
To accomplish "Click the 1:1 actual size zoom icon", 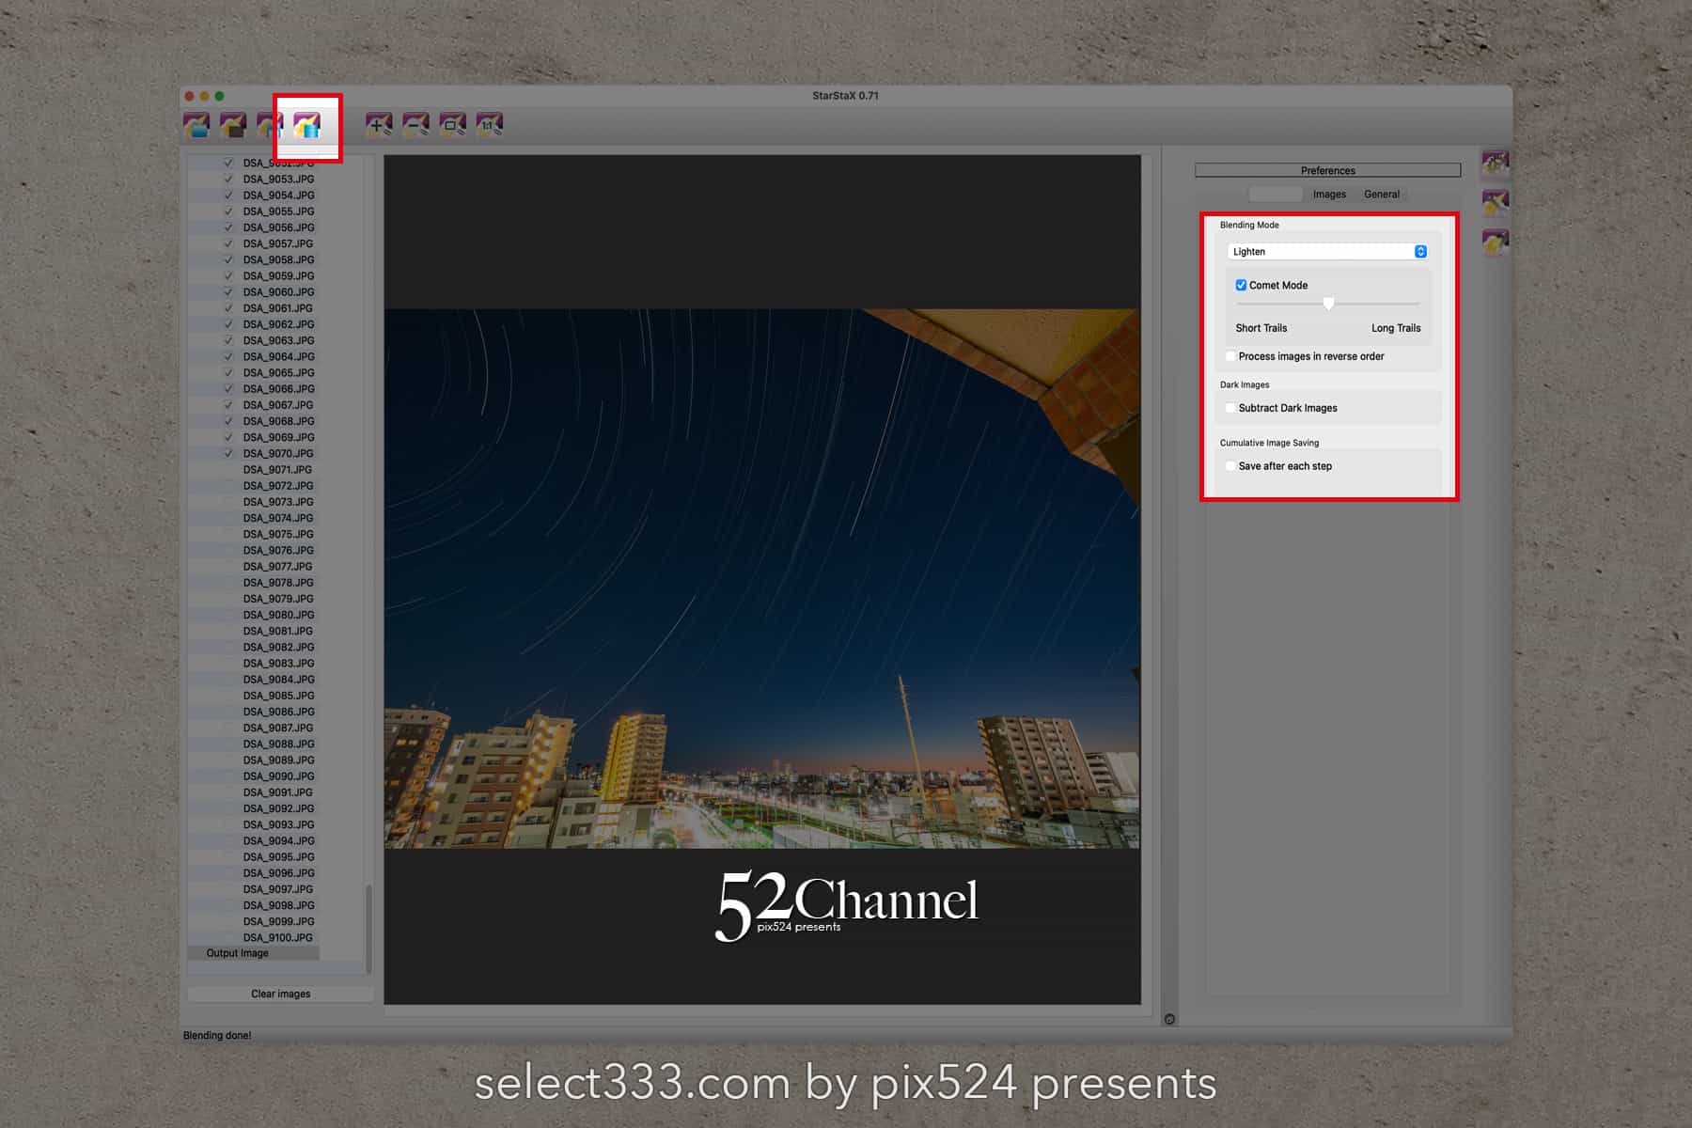I will [490, 124].
